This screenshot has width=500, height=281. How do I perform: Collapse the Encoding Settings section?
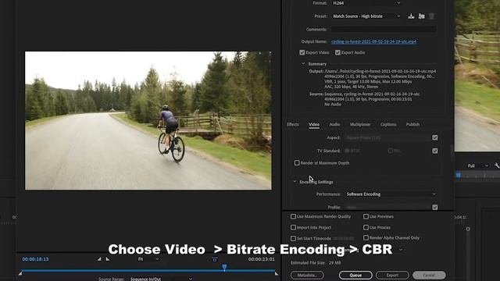point(295,182)
